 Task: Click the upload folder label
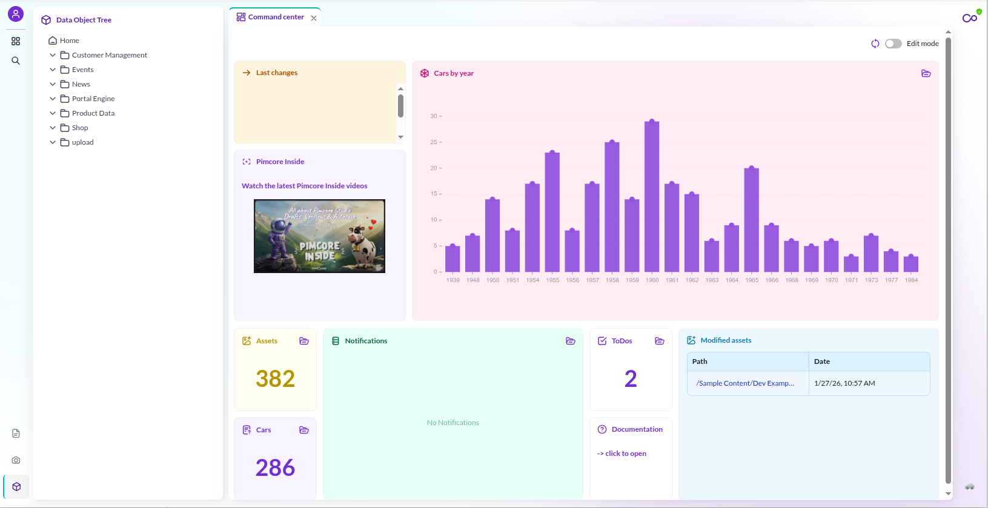tap(83, 142)
